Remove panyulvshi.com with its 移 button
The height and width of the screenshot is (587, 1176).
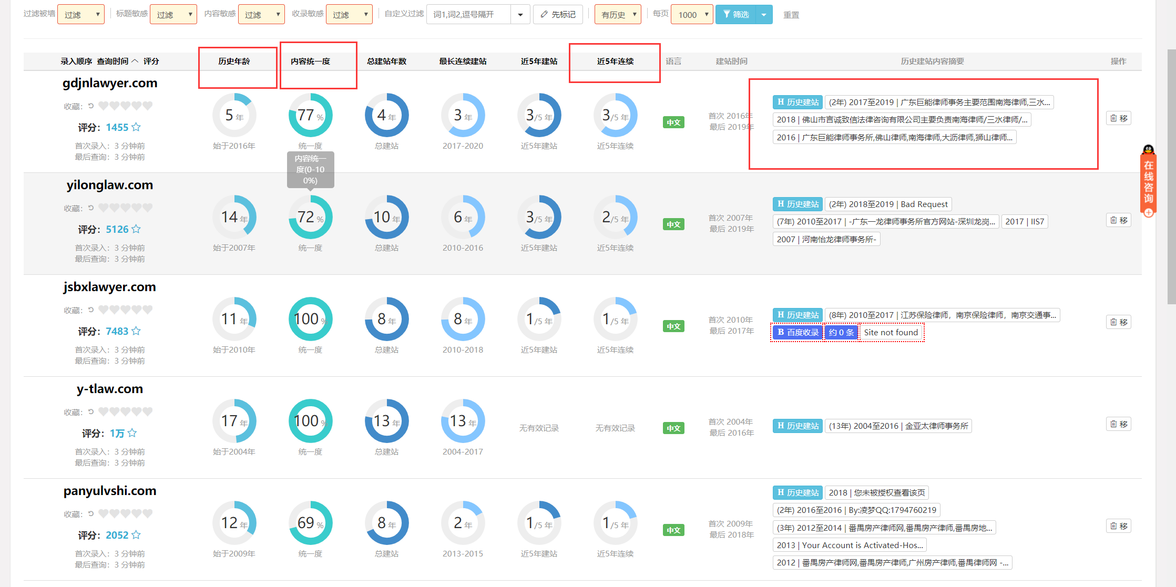[1119, 526]
